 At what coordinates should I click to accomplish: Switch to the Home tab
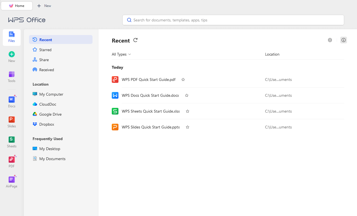17,6
